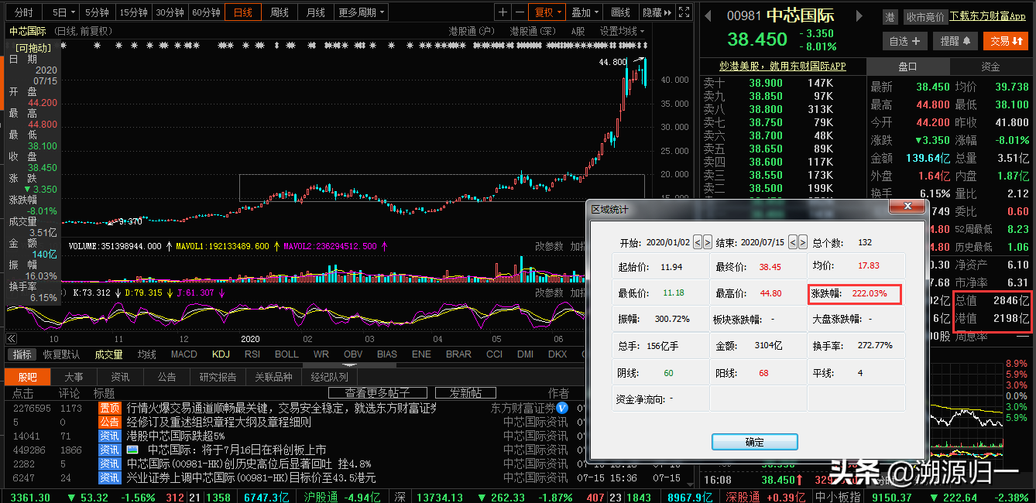
Task: Open 大事 tab
Action: pos(74,377)
